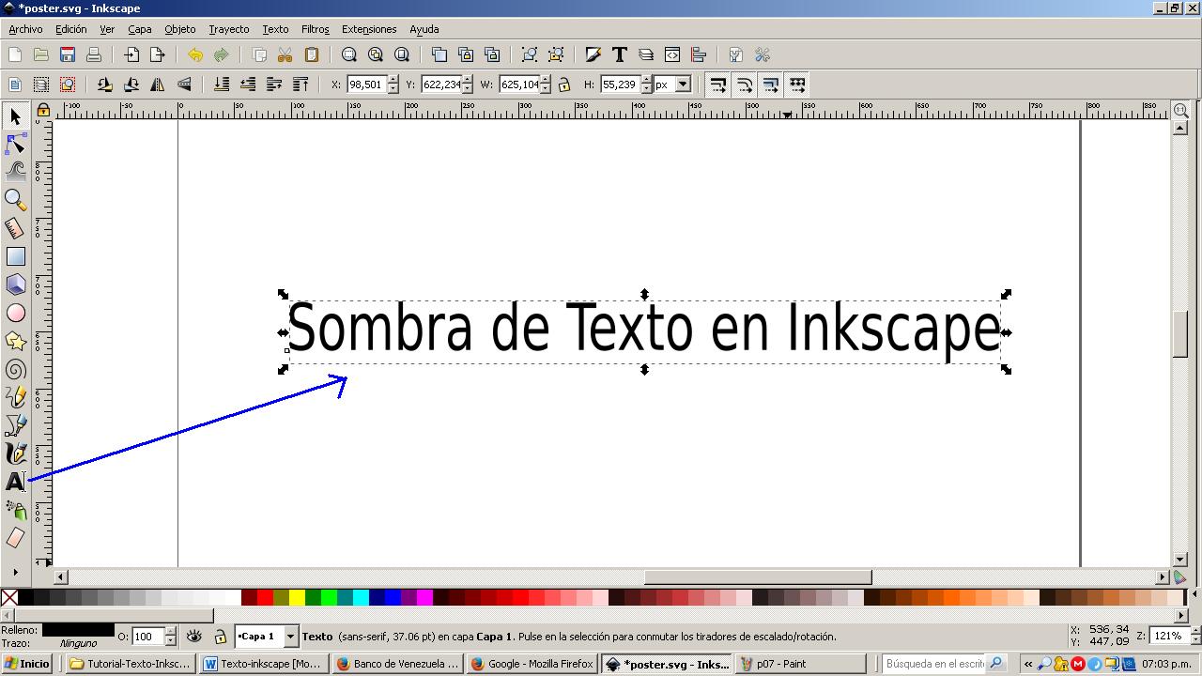Open the XML editor icon
The image size is (1202, 676).
(x=672, y=54)
